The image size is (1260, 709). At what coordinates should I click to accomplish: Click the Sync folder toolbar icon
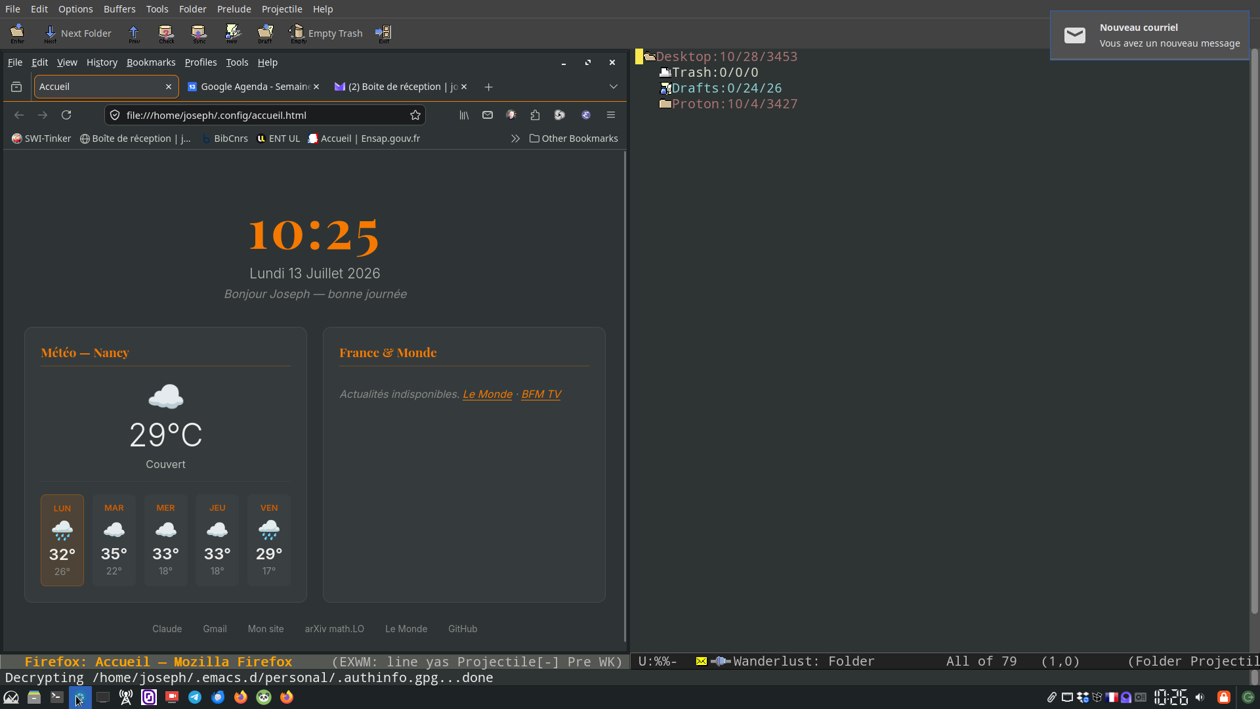pos(199,33)
